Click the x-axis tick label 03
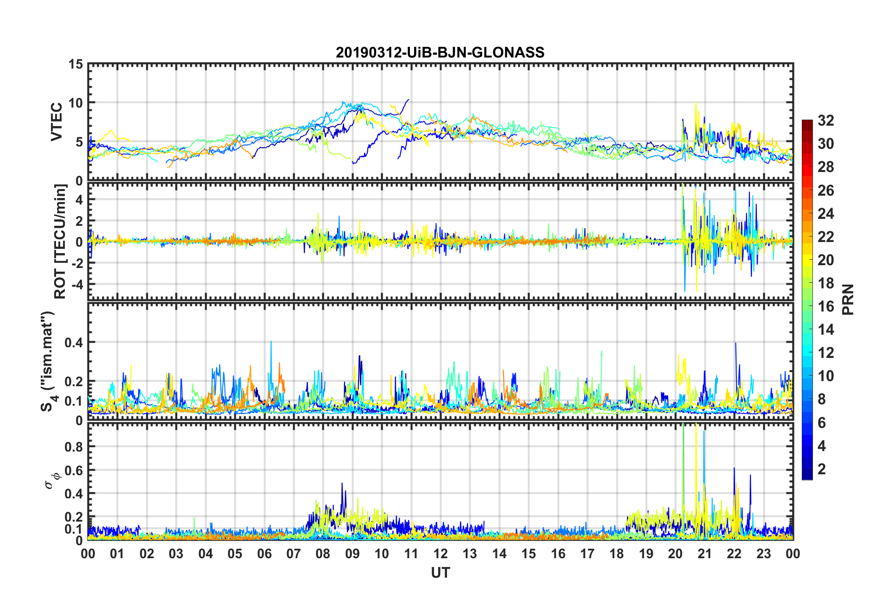Image resolution: width=881 pixels, height=599 pixels. [x=176, y=554]
